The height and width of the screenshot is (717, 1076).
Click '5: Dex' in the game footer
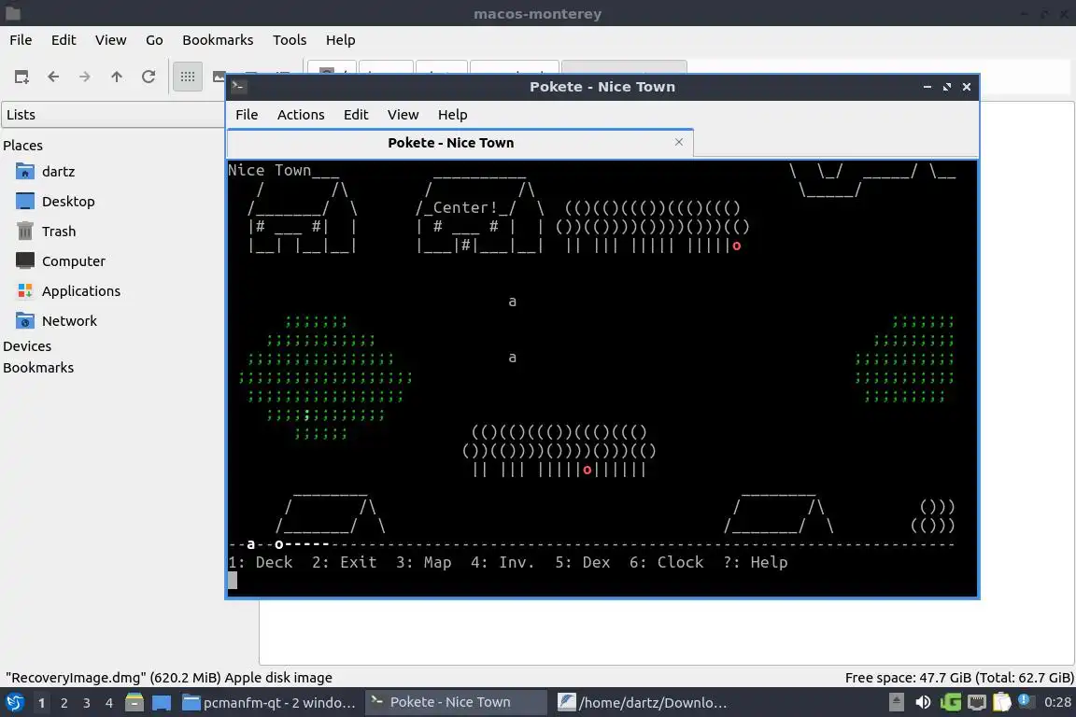tap(583, 562)
